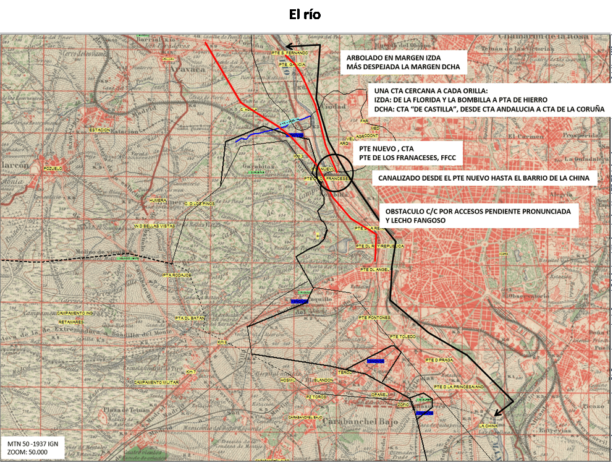
Task: Click the yellow 'RETAMARES' label
Action: pyautogui.click(x=71, y=322)
